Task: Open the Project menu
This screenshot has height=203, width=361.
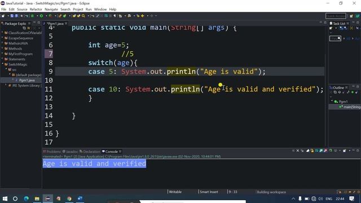Action: tap(78, 9)
